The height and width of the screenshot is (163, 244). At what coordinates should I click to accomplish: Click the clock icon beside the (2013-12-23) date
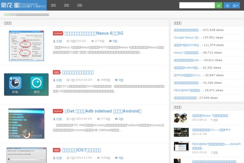click(x=68, y=158)
